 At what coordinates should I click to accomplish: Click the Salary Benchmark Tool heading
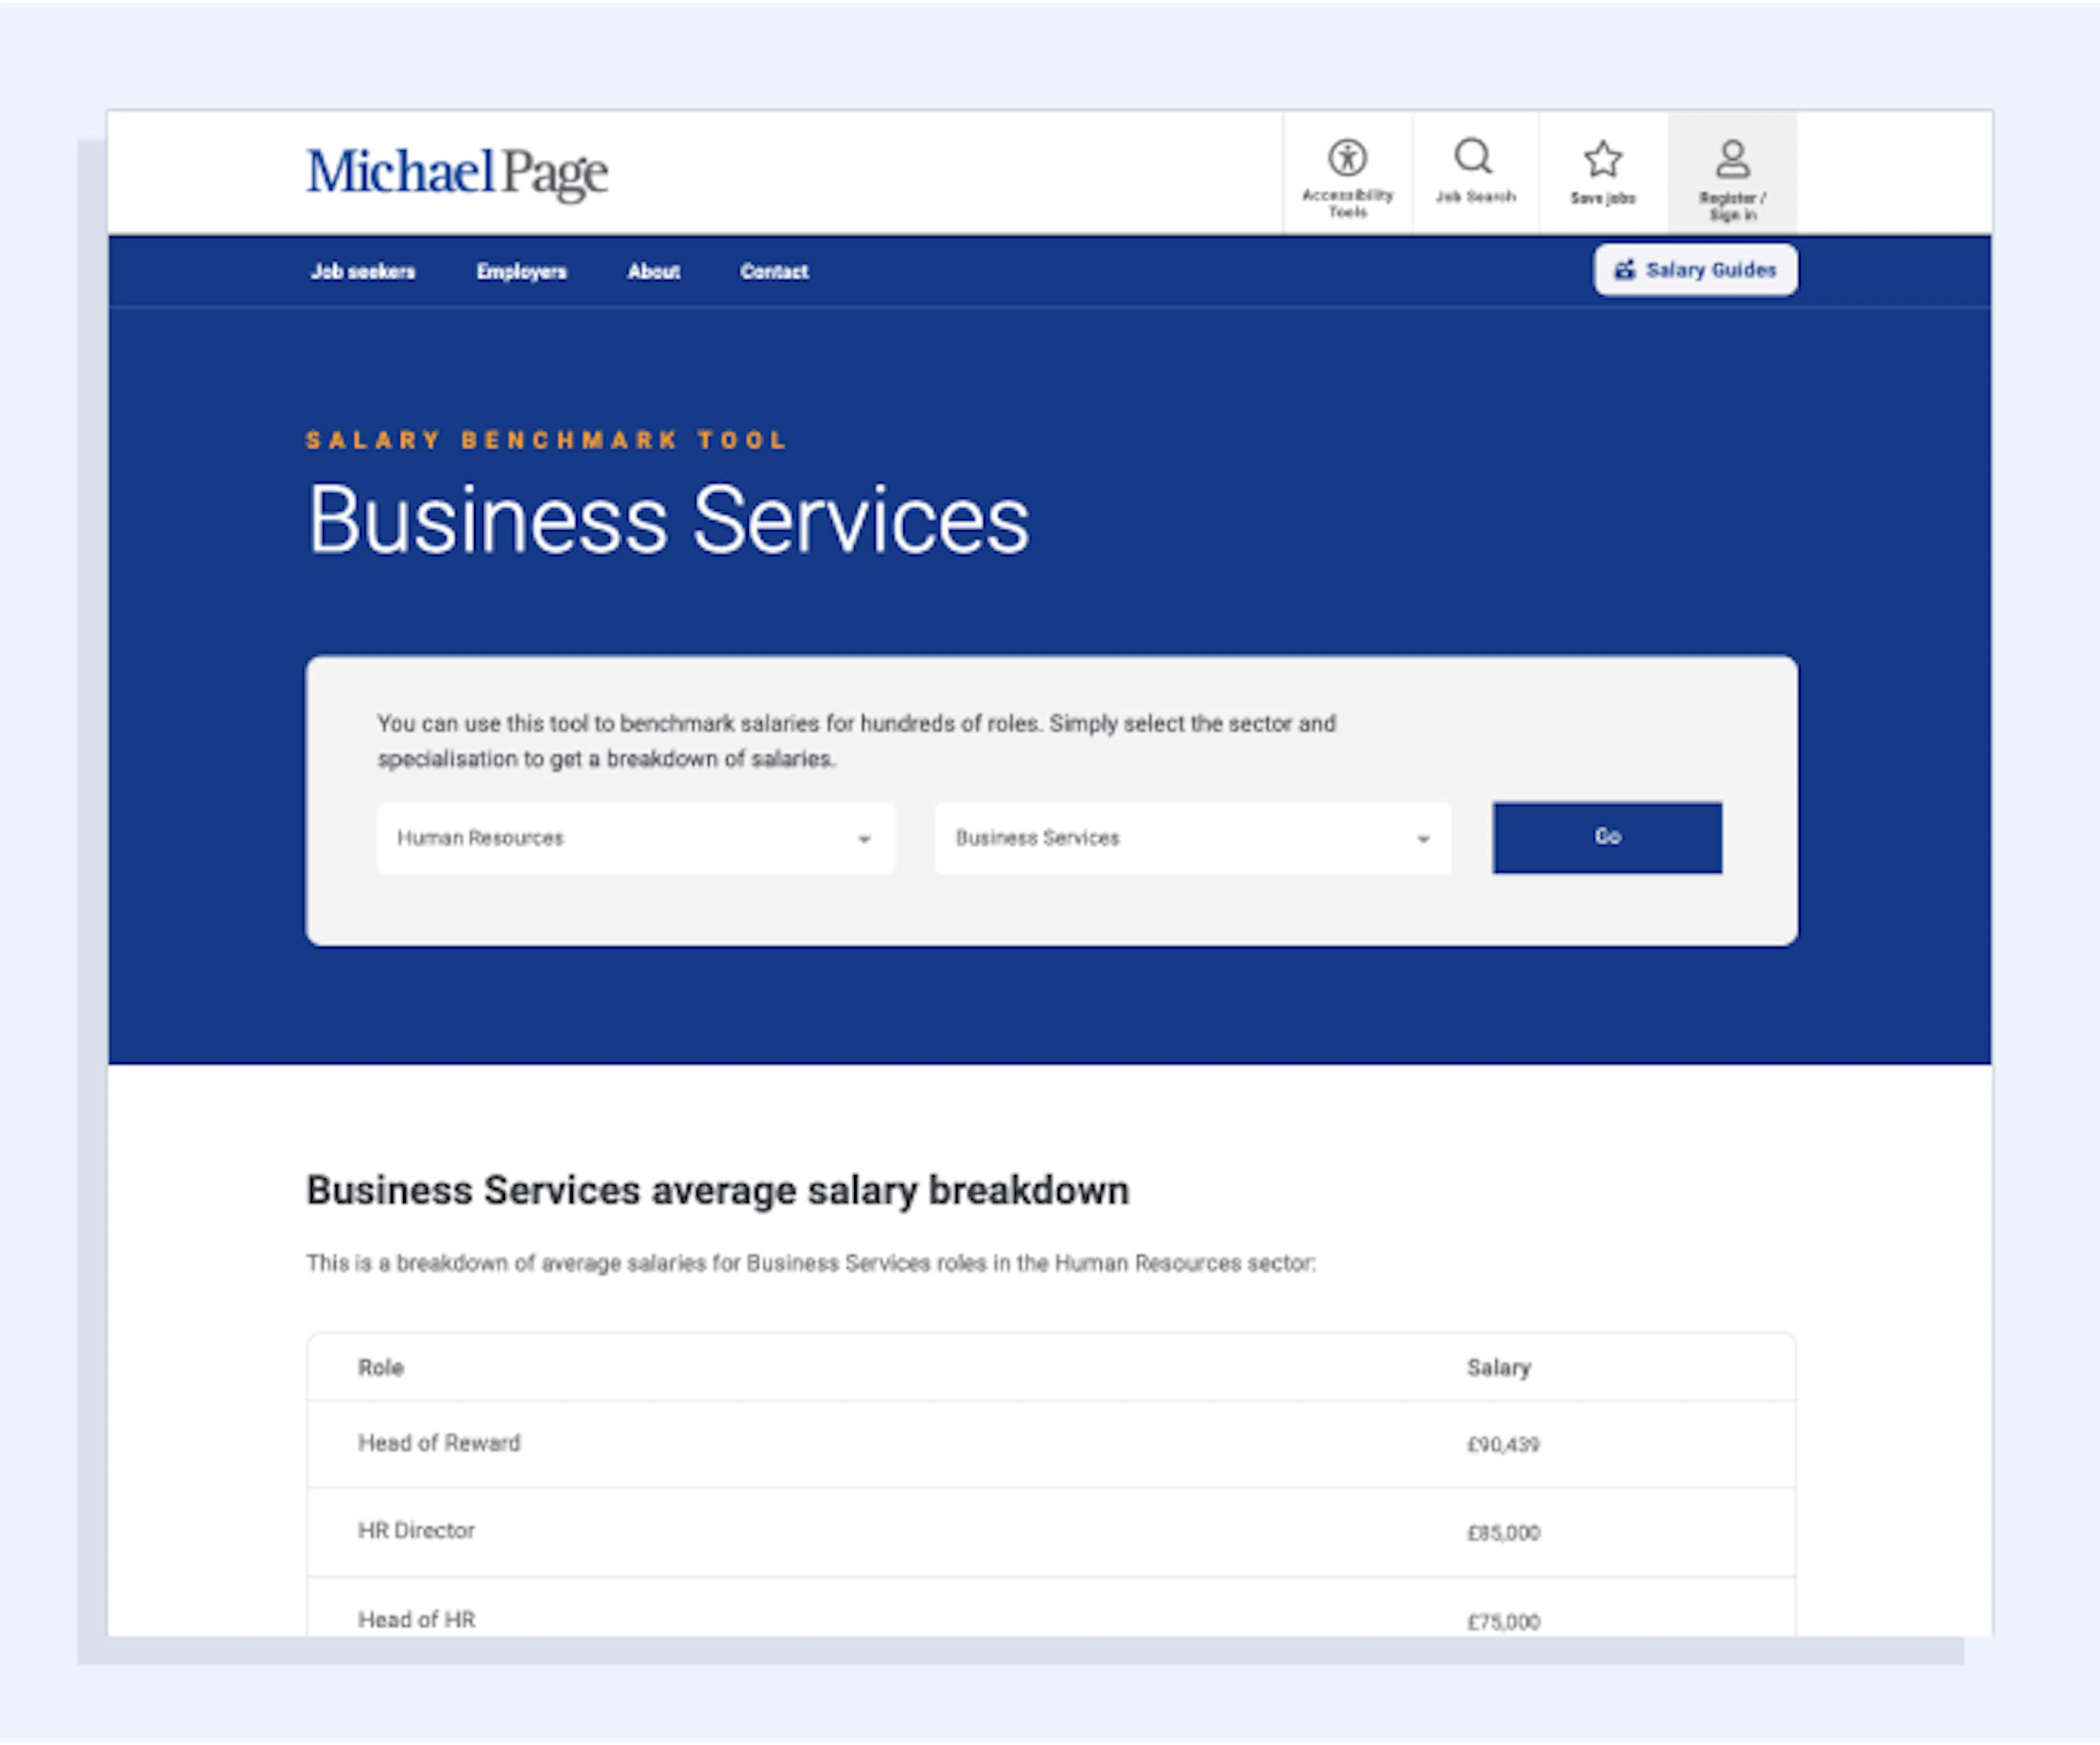[546, 440]
